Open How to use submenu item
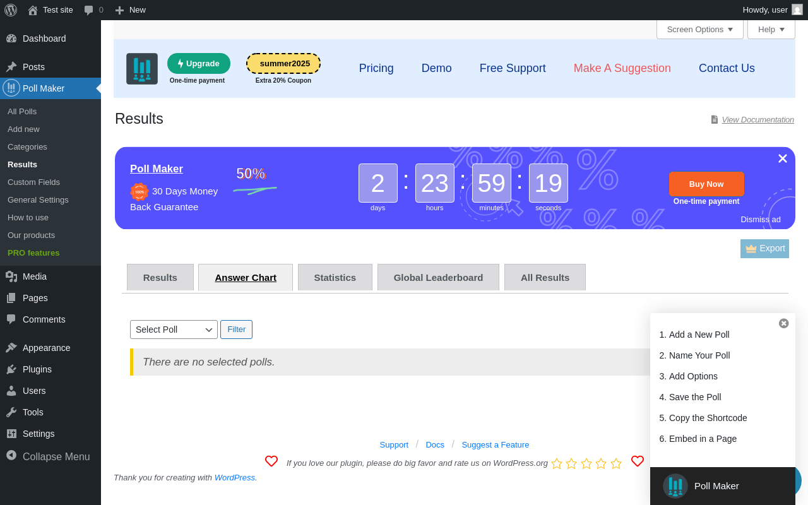Screen dimensions: 808x505 pyautogui.click(x=28, y=218)
